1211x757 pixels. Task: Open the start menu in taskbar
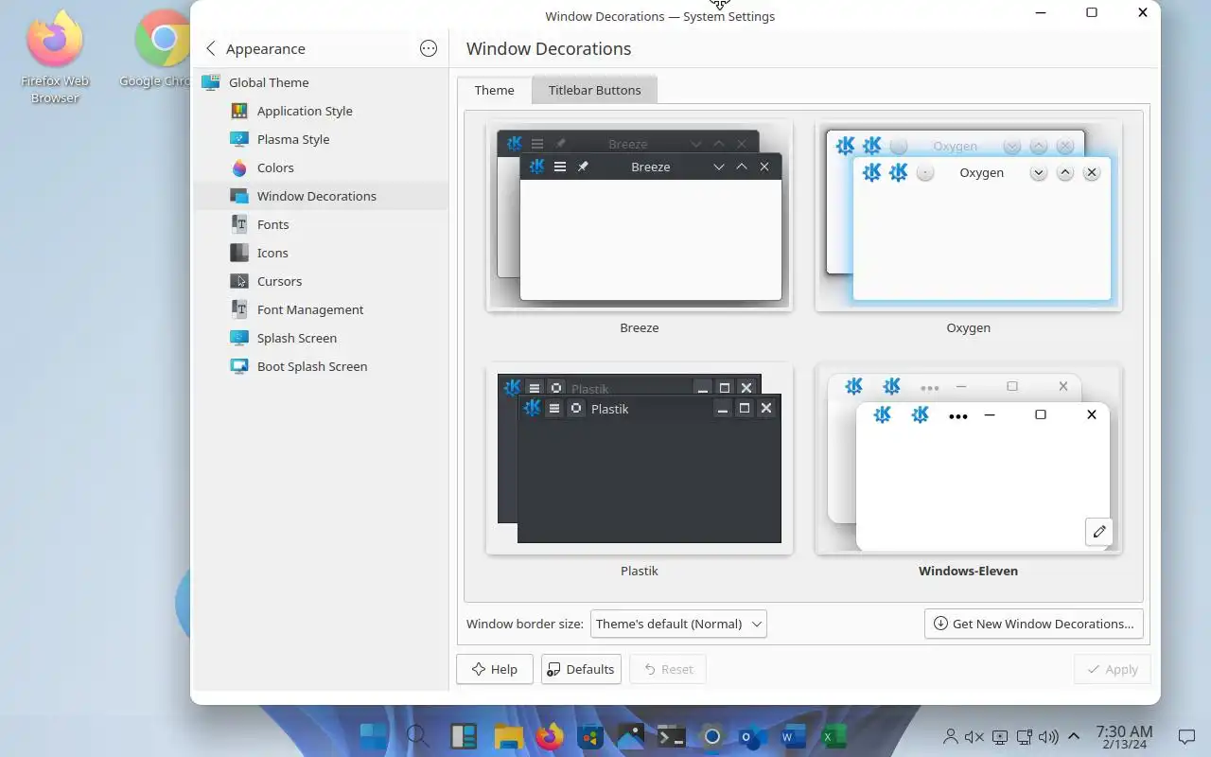click(x=374, y=736)
